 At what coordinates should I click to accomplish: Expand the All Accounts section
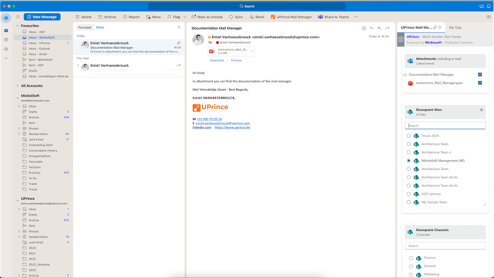tap(17, 86)
